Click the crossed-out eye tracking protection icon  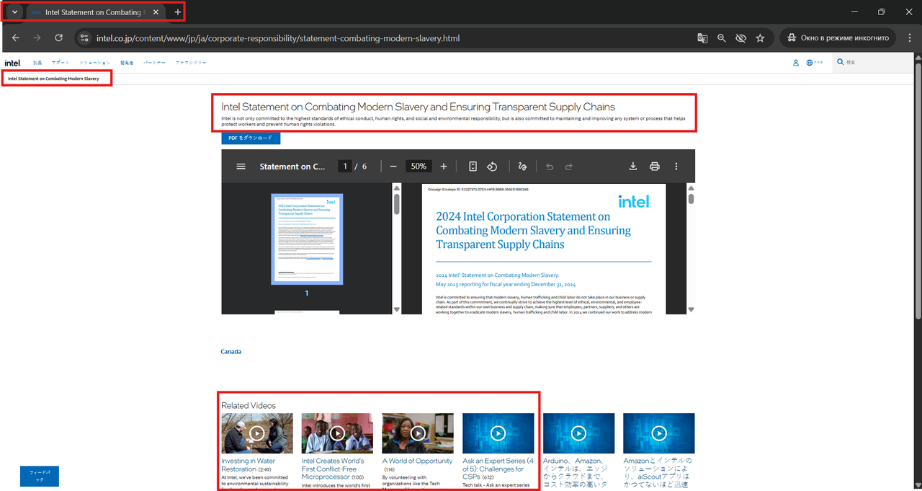point(741,38)
